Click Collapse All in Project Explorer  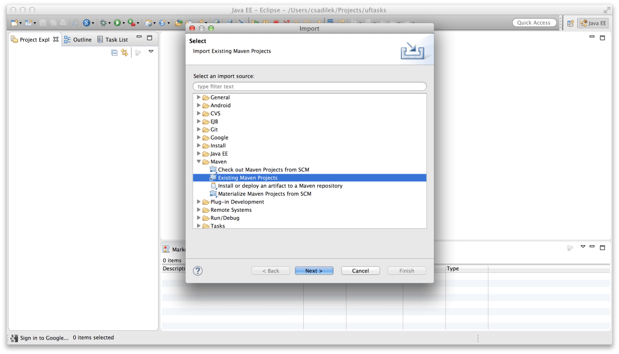pos(115,53)
